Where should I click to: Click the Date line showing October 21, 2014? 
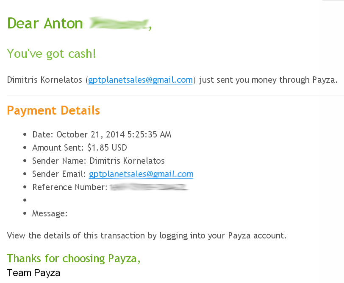[102, 134]
